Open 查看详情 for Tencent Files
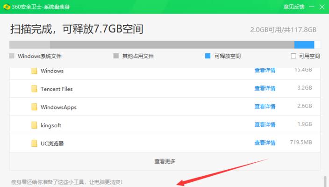Image resolution: width=329 pixels, height=187 pixels. point(265,88)
